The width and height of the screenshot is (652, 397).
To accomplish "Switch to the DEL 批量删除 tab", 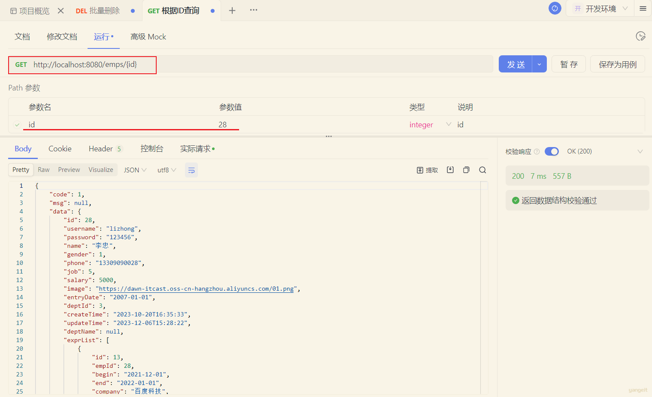I will (x=98, y=11).
